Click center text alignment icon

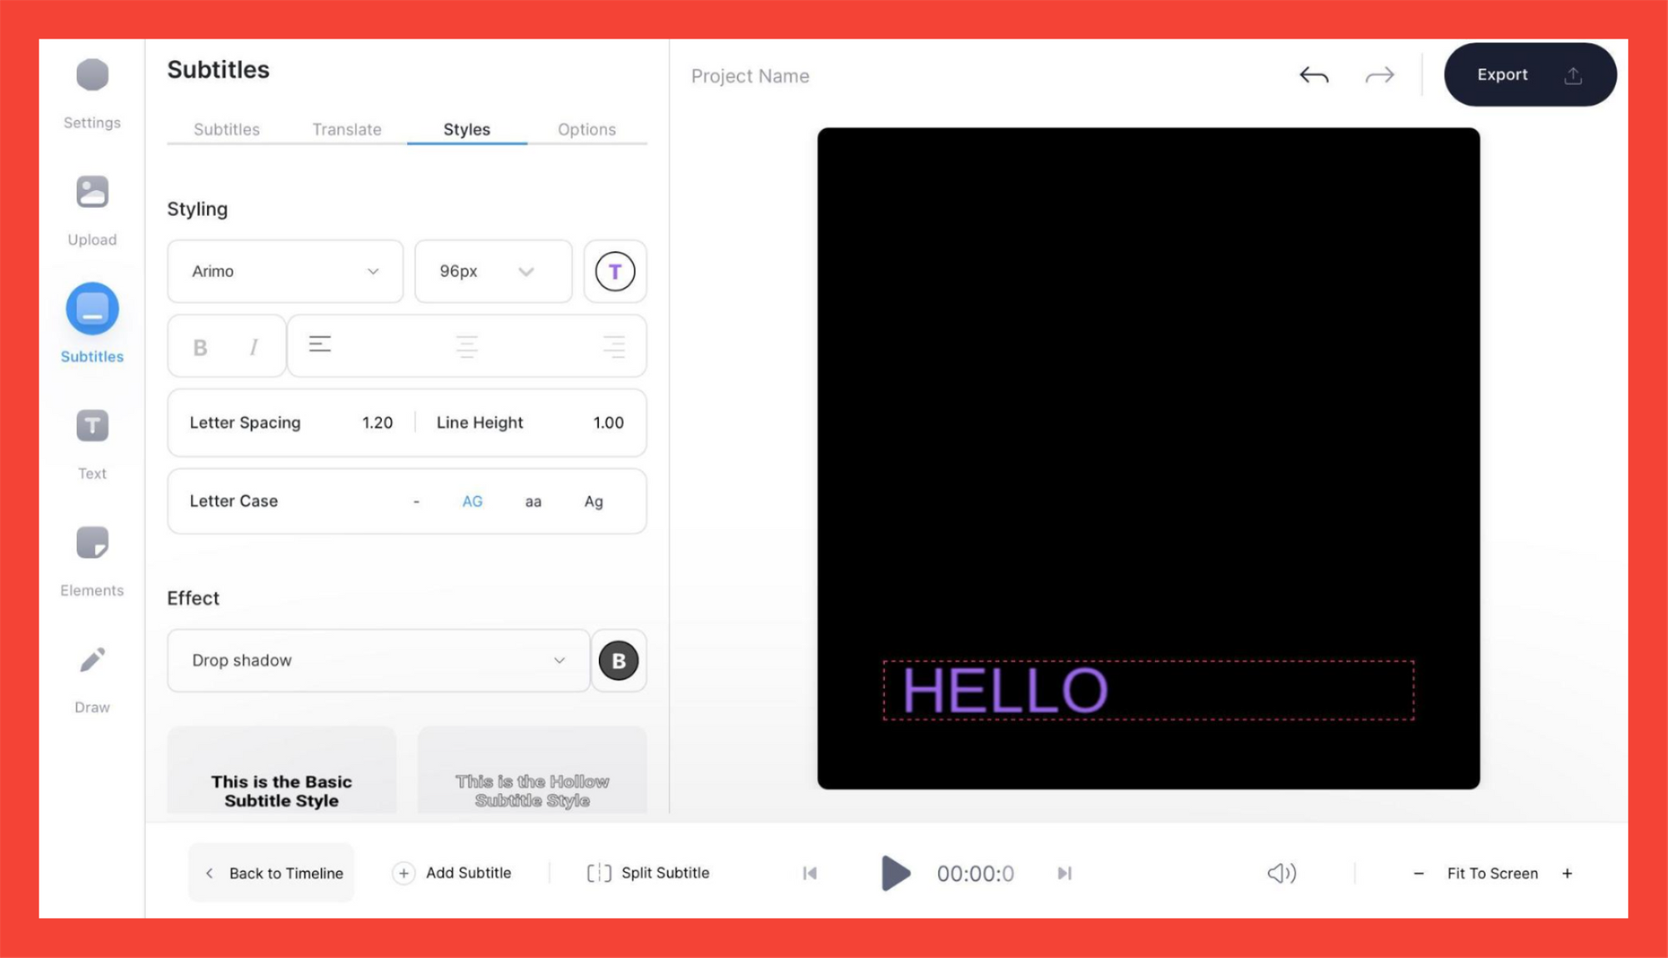pos(467,346)
